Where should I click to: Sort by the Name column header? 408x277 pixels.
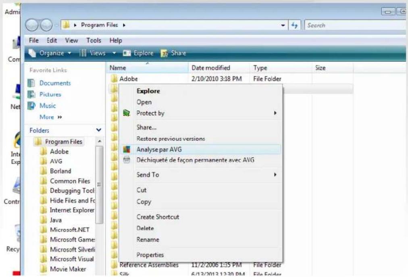pyautogui.click(x=147, y=68)
